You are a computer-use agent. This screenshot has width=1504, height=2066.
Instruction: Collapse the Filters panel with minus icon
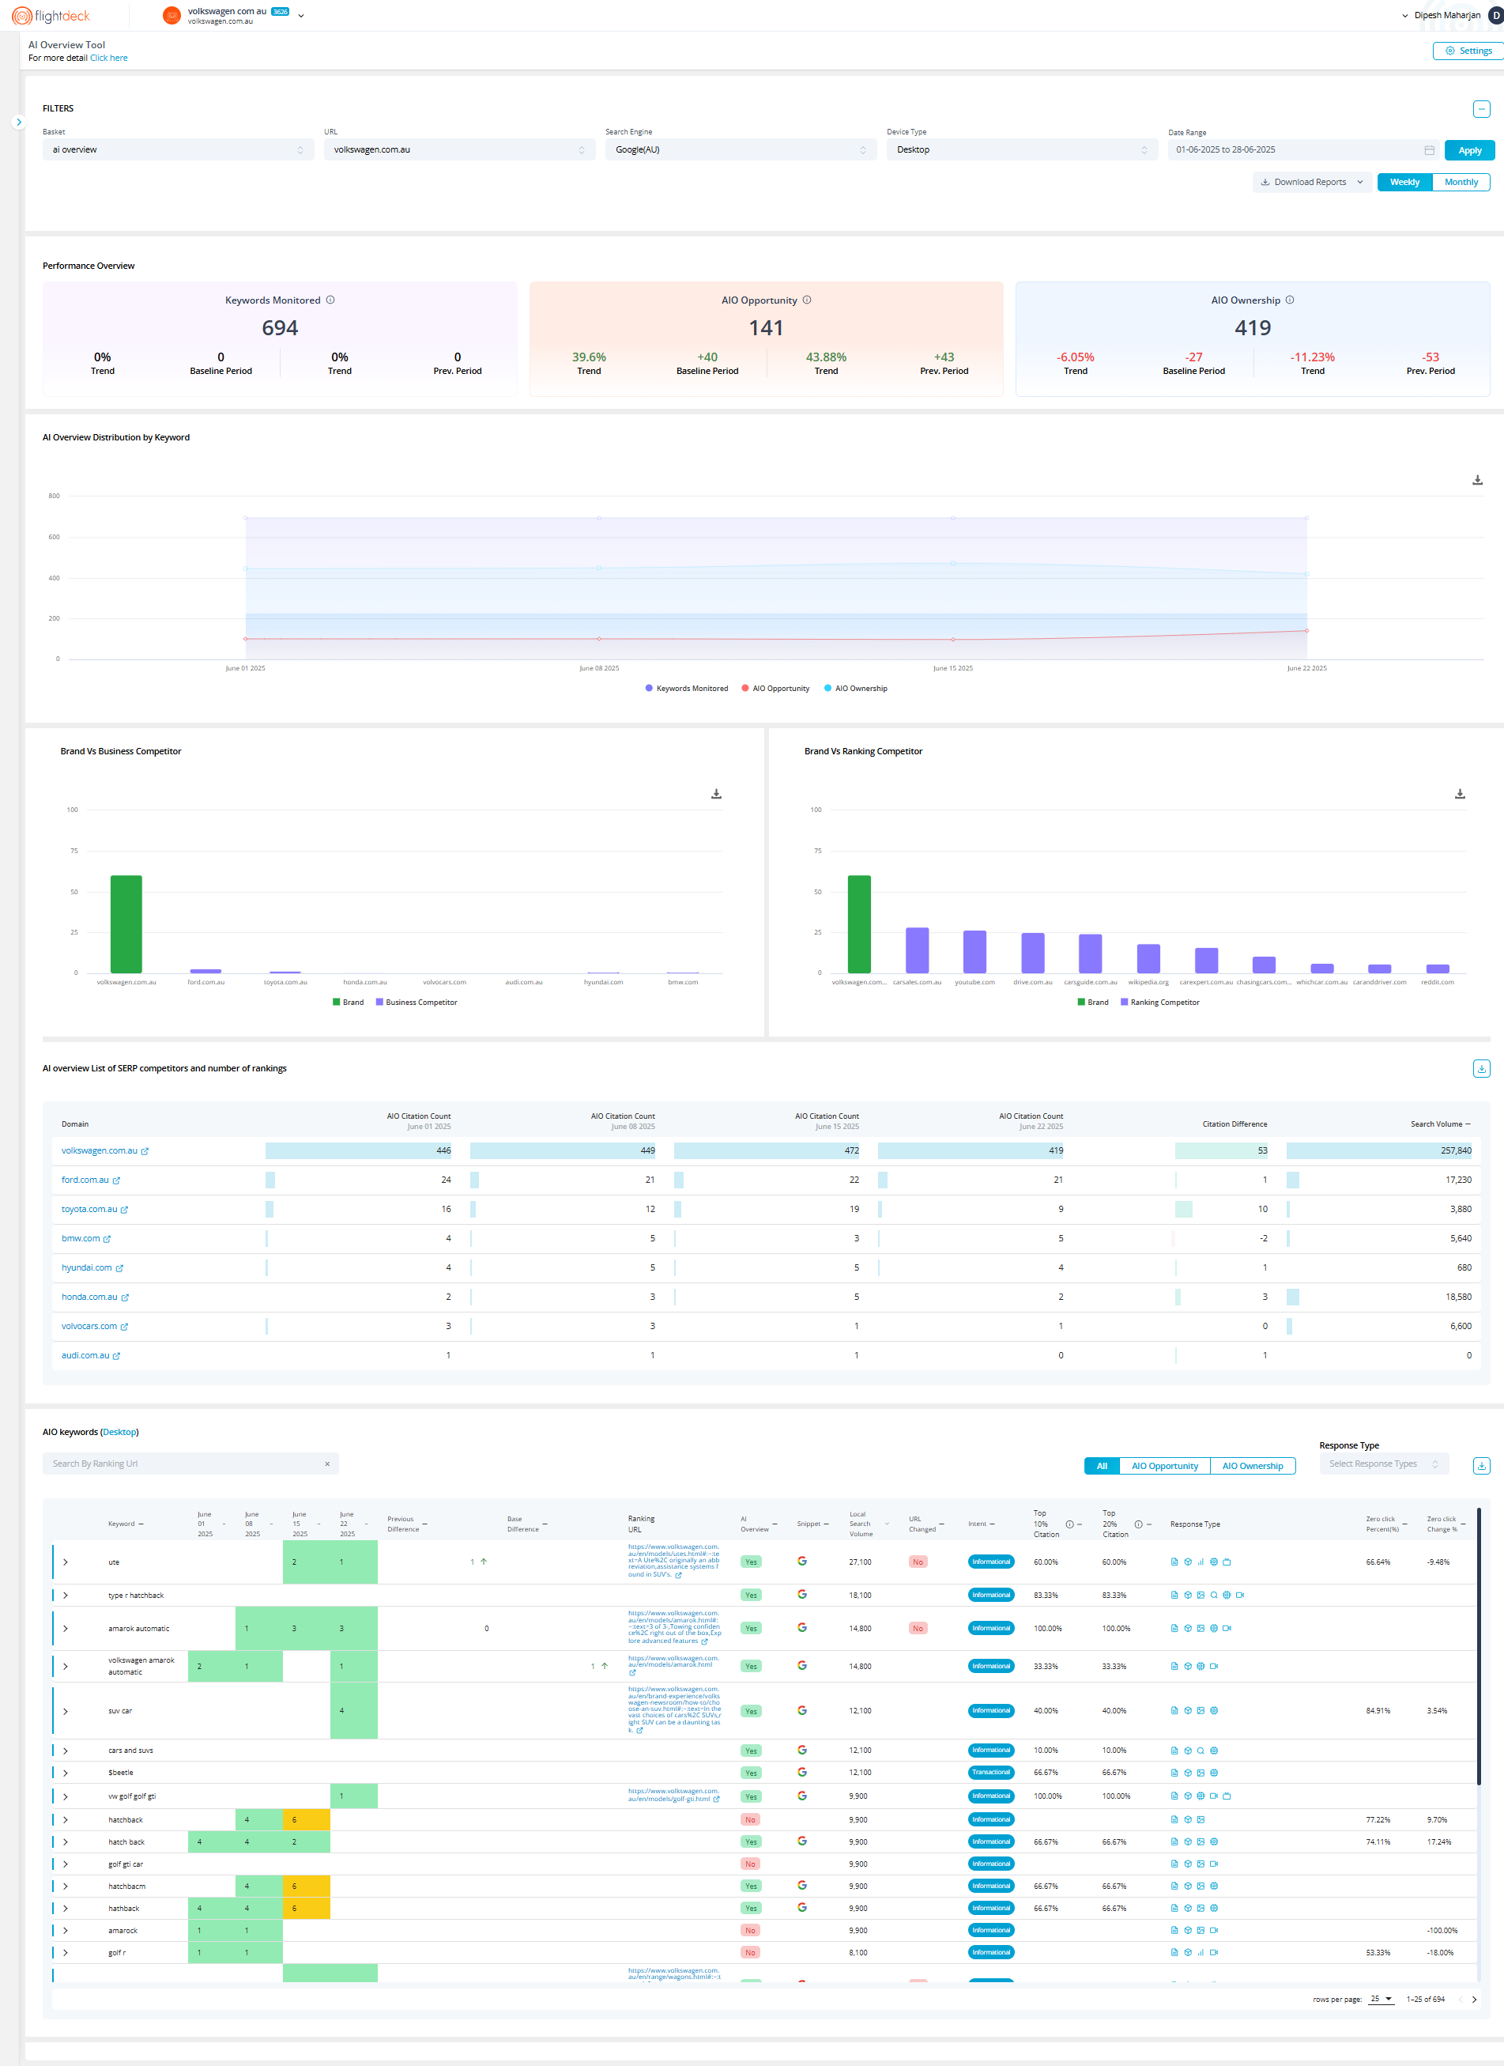(1481, 109)
